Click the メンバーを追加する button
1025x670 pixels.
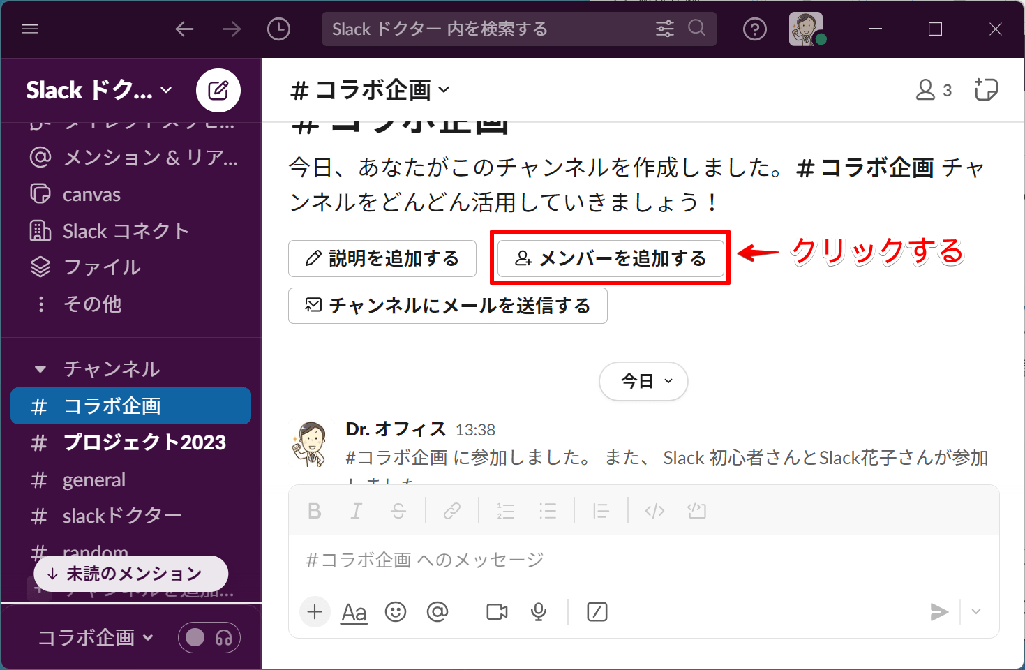click(x=610, y=258)
